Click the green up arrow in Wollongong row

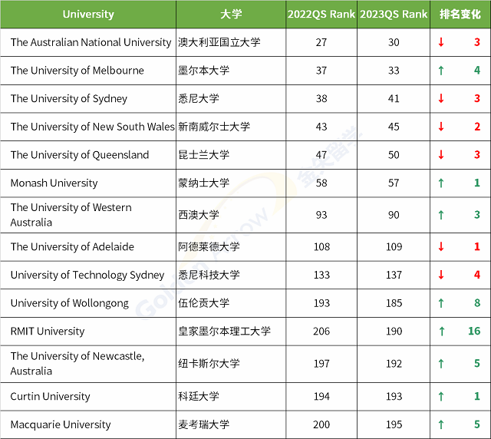tap(441, 303)
